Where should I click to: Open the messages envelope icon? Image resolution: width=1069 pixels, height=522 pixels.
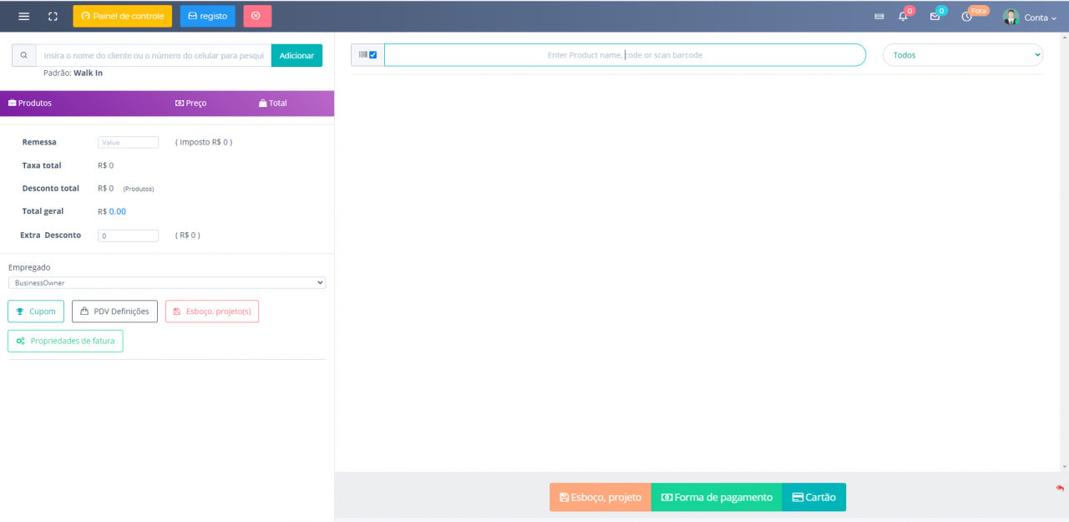click(x=935, y=17)
